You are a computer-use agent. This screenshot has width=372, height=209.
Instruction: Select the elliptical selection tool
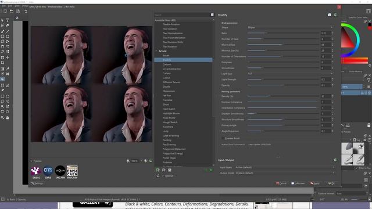(8, 96)
